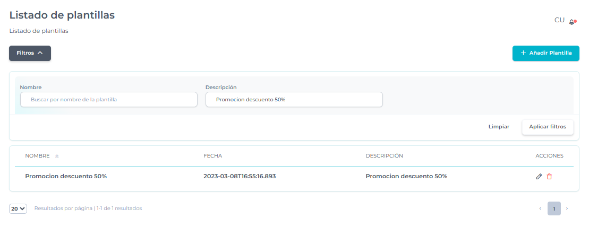The image size is (589, 235).
Task: Click the Añadir Plantilla button
Action: click(545, 53)
